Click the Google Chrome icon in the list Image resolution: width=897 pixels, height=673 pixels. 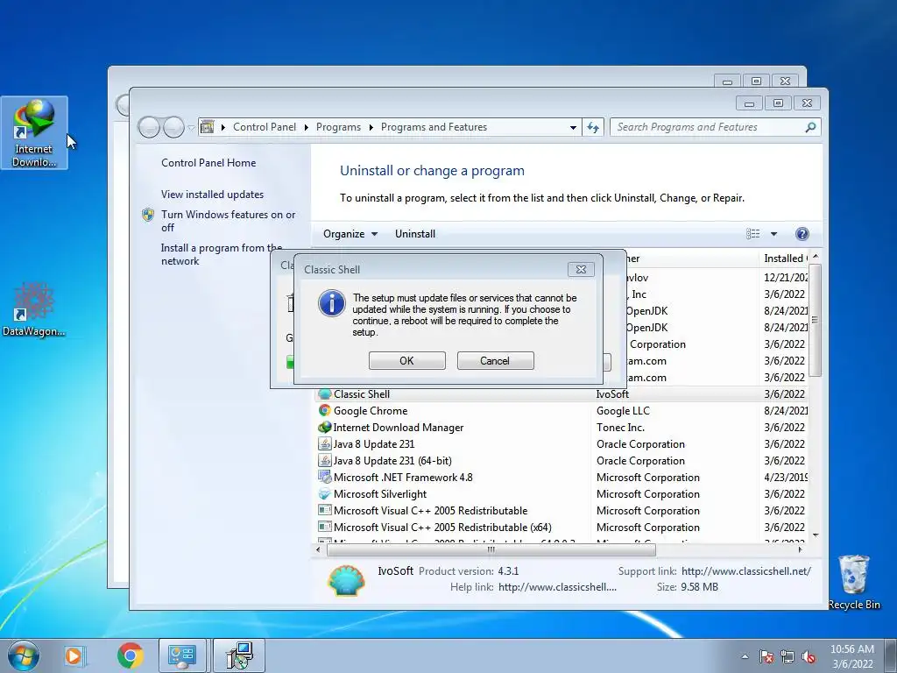tap(324, 410)
